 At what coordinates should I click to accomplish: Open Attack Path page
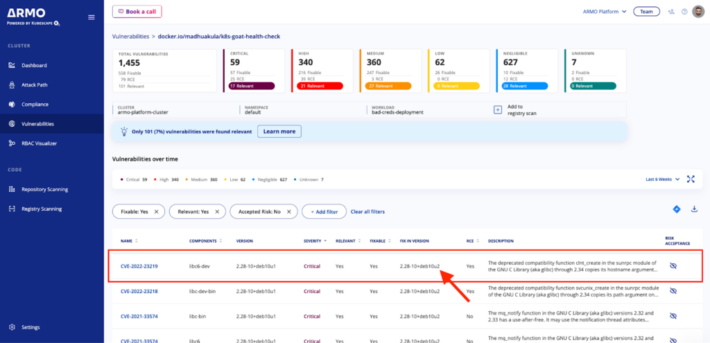[x=35, y=85]
